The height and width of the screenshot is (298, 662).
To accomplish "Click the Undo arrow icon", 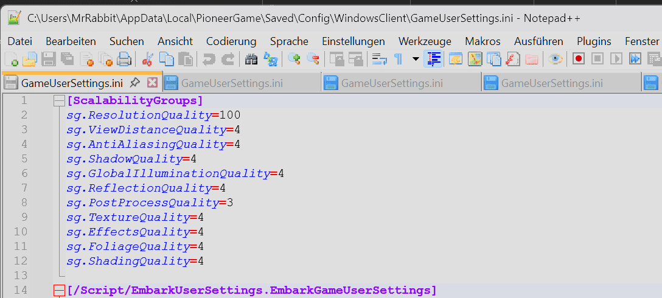I will coord(209,59).
